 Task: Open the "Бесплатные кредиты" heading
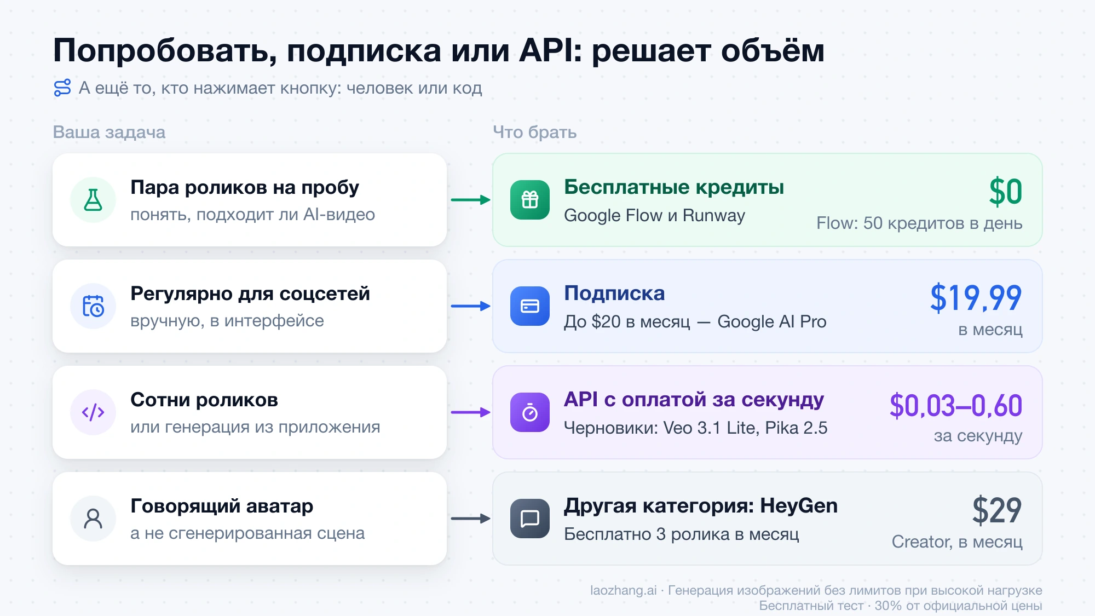[674, 187]
